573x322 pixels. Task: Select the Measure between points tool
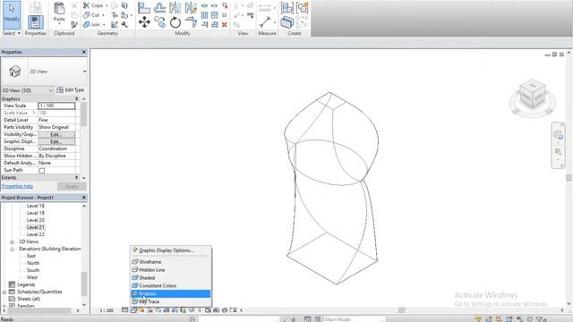[265, 22]
